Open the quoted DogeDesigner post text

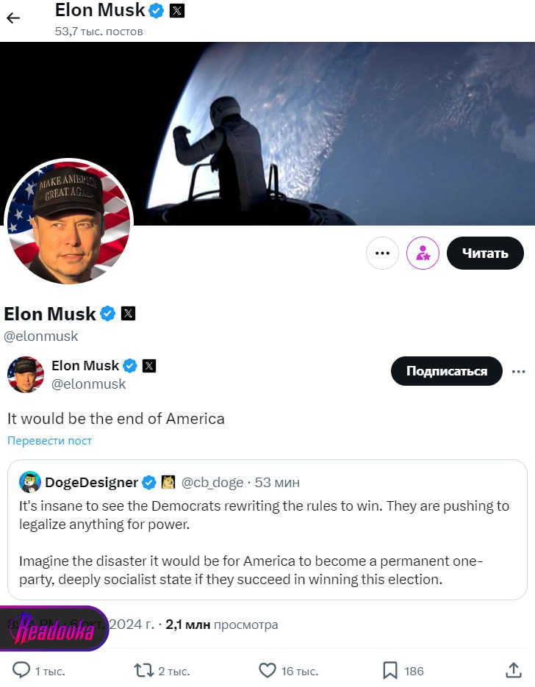pyautogui.click(x=265, y=544)
